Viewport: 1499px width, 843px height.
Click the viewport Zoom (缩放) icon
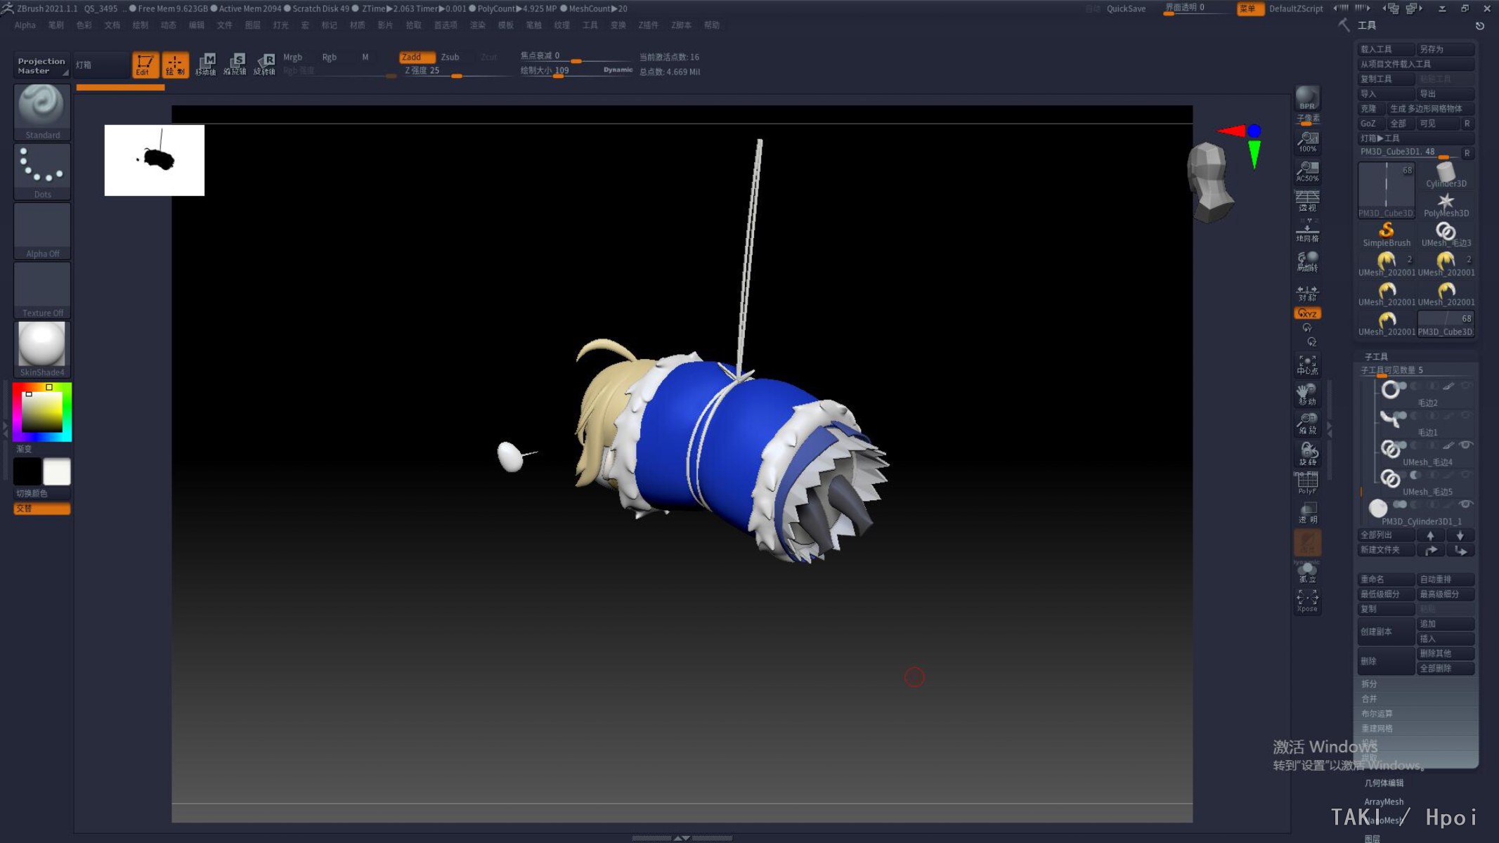pyautogui.click(x=1307, y=424)
